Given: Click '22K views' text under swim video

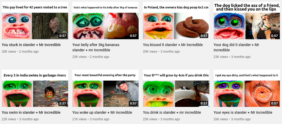Looking at the screenshot, I should (x=9, y=119).
